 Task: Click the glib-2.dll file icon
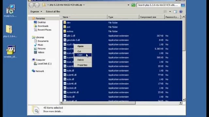[65, 36]
